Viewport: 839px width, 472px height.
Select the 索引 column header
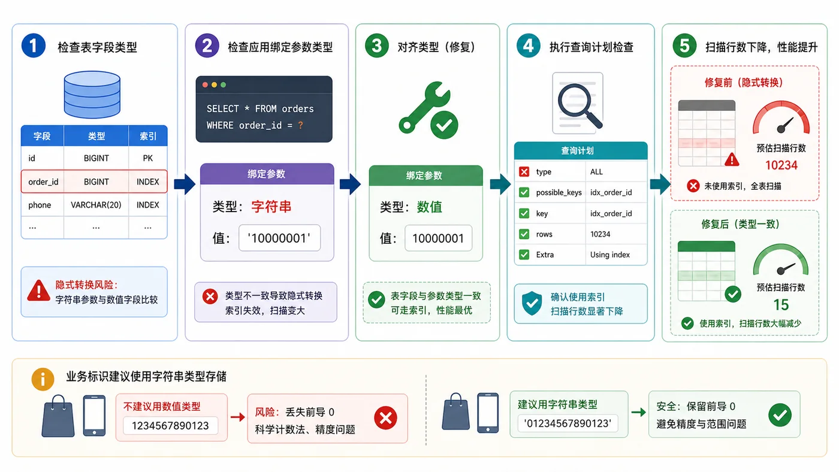pos(148,136)
